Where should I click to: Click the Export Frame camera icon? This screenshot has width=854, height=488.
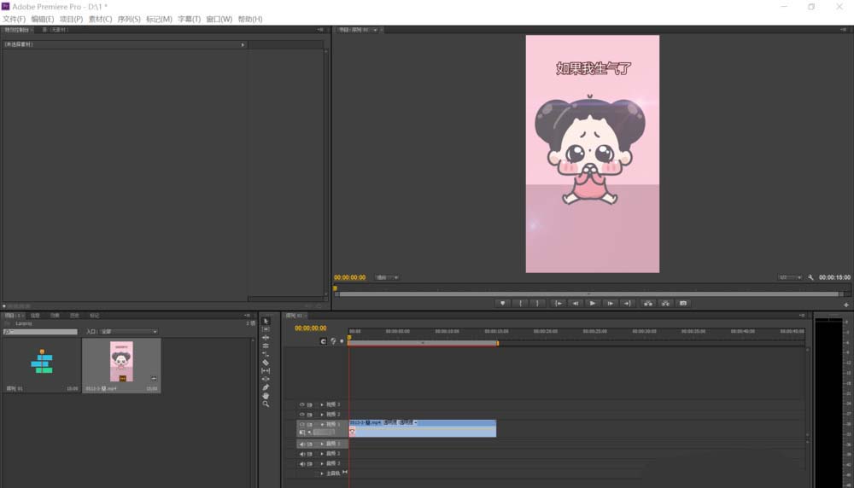click(x=682, y=303)
